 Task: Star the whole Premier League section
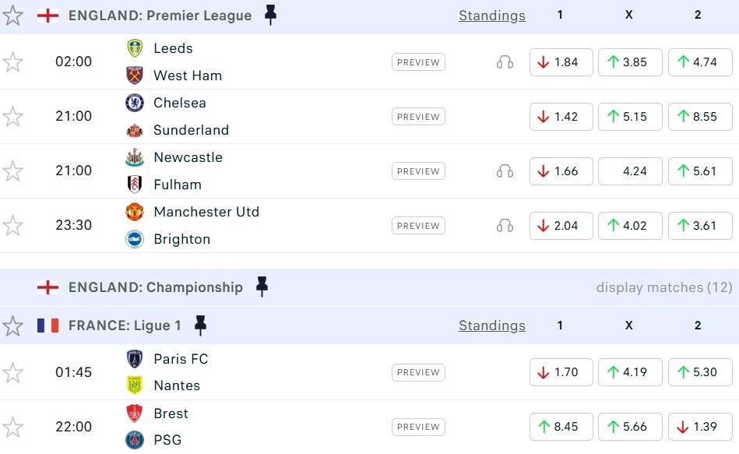[13, 15]
